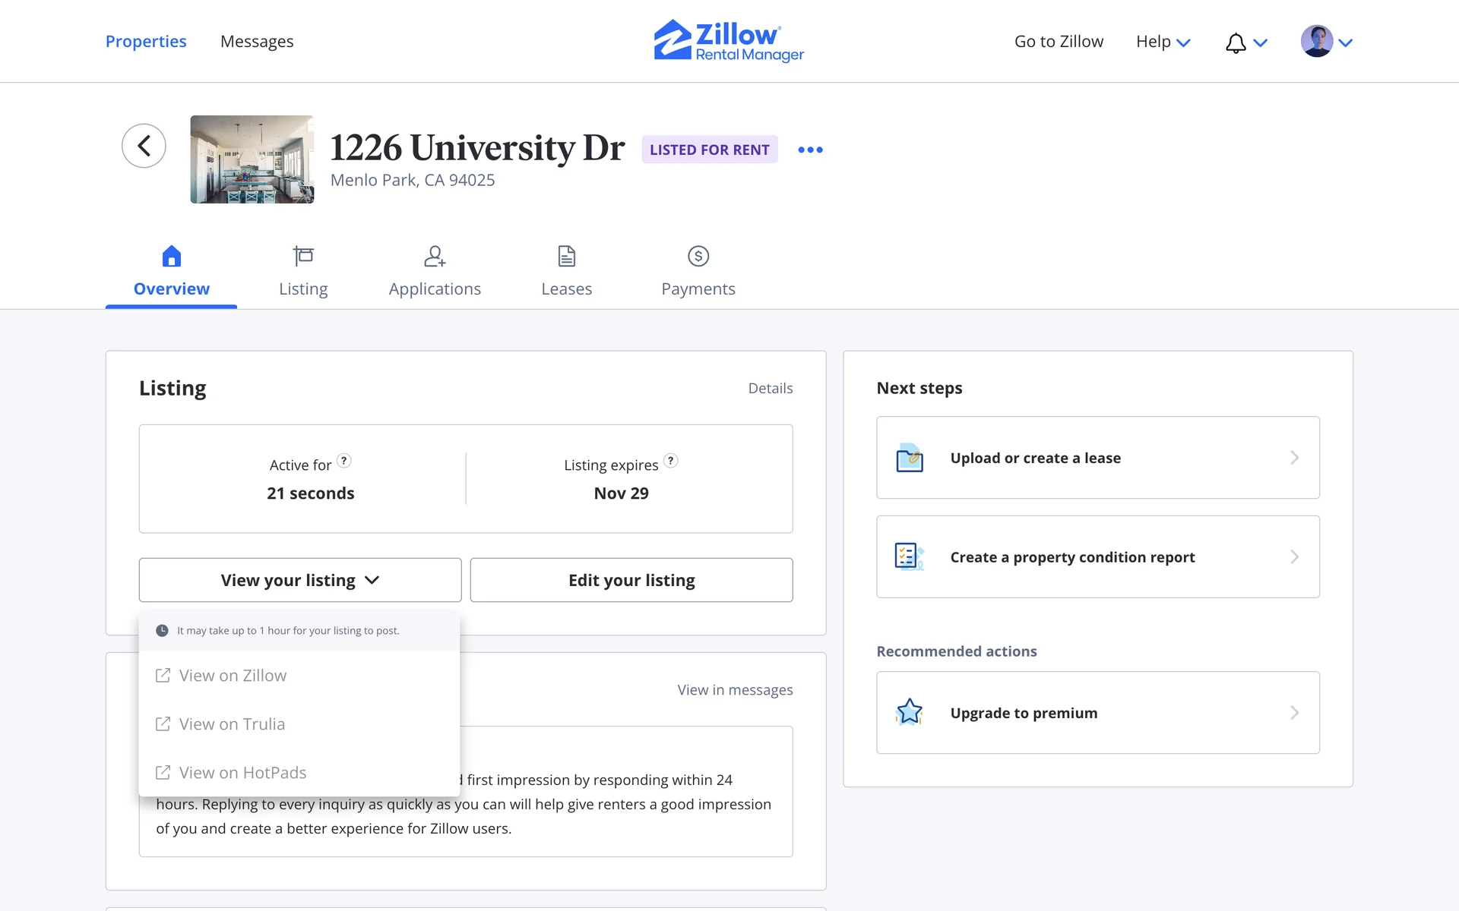Switch to the Payments tab
The image size is (1459, 911).
[698, 272]
